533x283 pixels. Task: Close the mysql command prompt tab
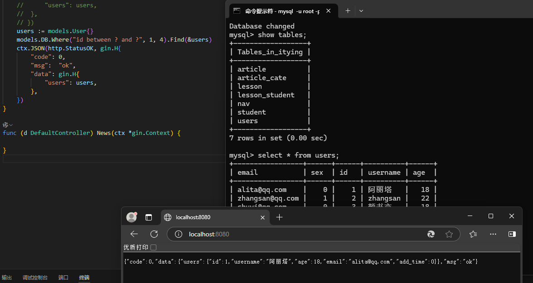click(x=328, y=11)
